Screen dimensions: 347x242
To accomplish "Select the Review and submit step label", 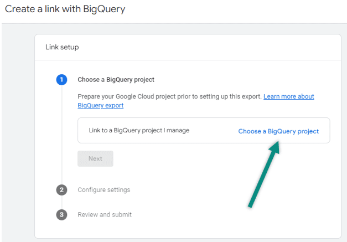I will [105, 214].
